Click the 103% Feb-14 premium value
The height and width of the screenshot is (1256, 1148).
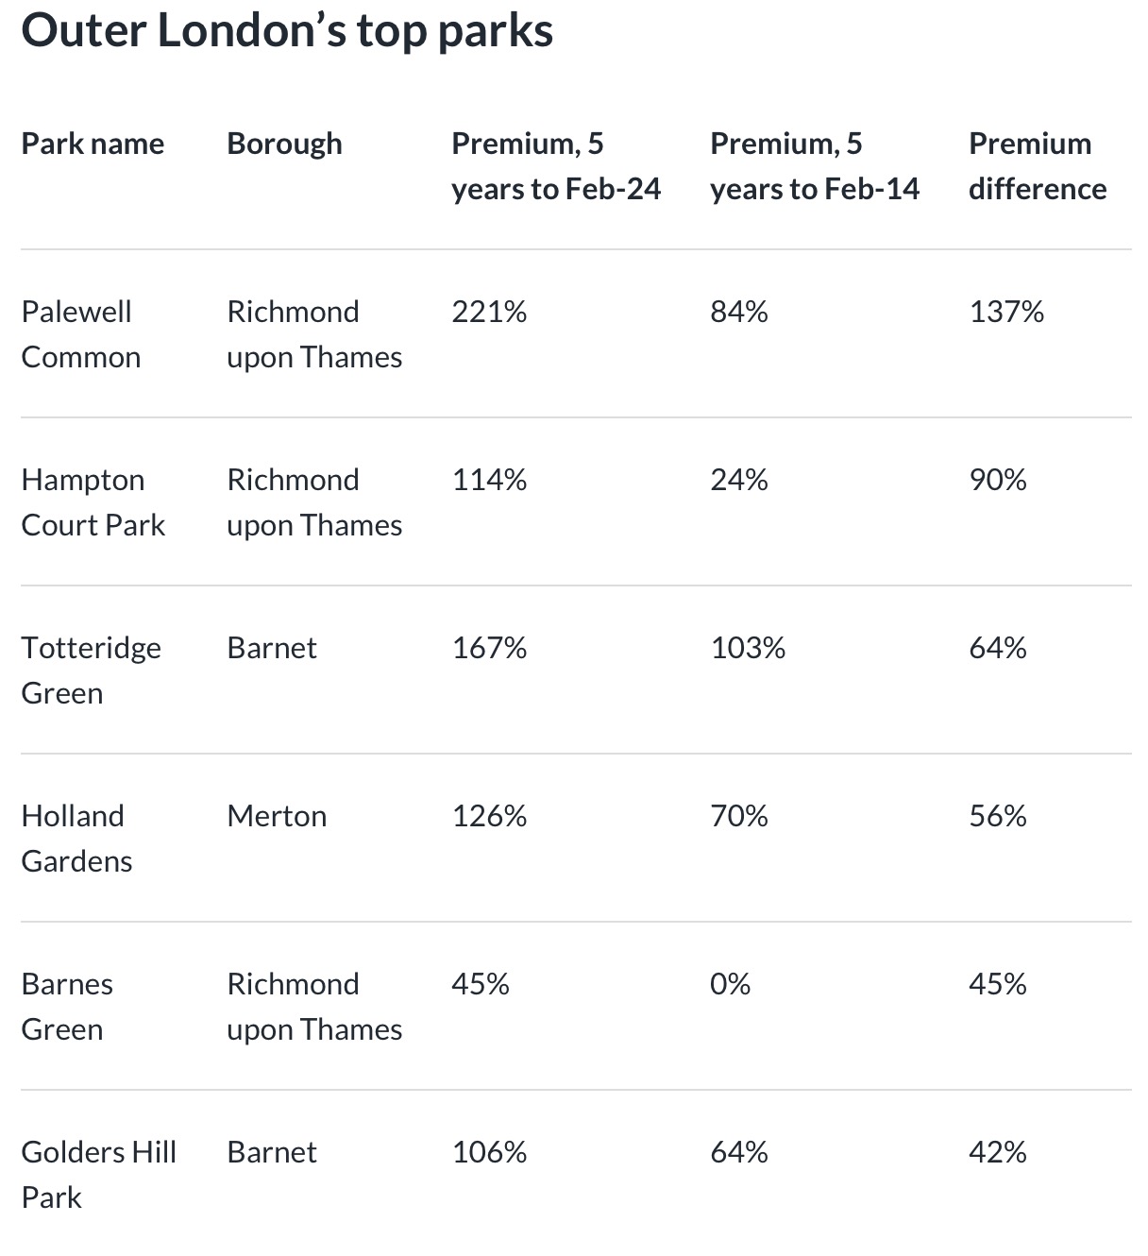[748, 648]
